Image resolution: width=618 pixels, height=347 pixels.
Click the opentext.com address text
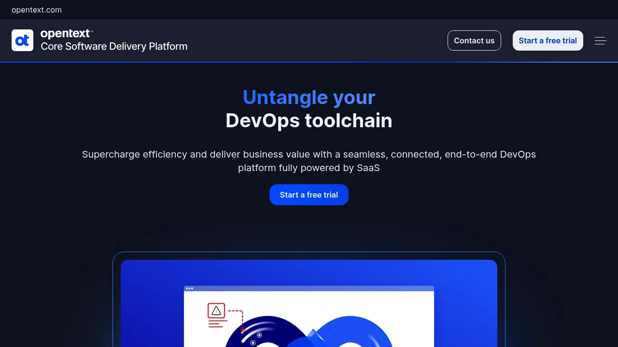pos(37,10)
